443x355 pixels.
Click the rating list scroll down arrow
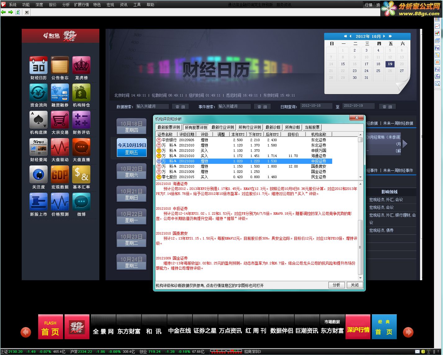click(360, 177)
